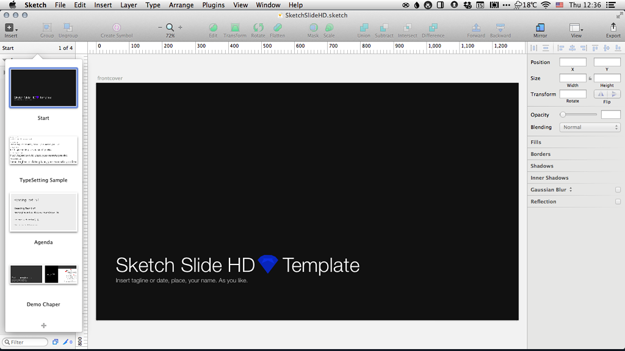Enable the Gaussian Blur checkbox
Viewport: 625px width, 351px height.
[x=618, y=190]
